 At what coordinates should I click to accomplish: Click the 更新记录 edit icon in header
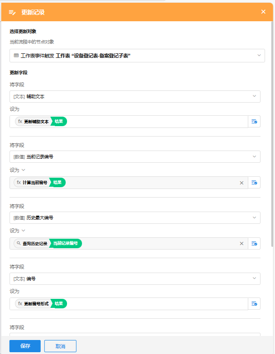point(12,12)
